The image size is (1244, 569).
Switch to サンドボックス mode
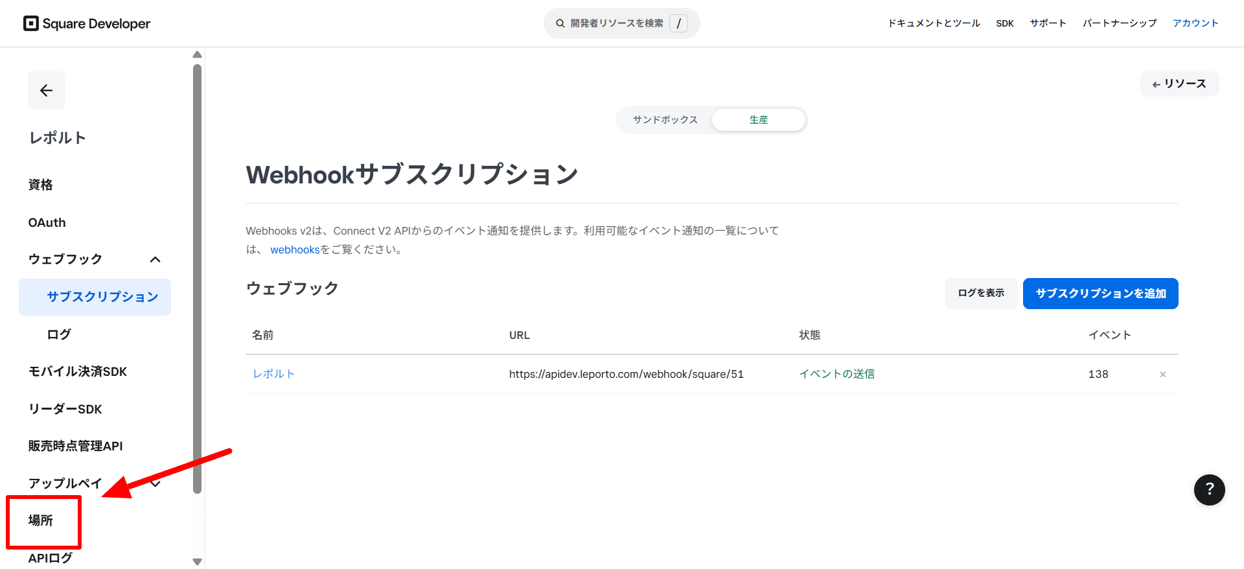pos(665,120)
